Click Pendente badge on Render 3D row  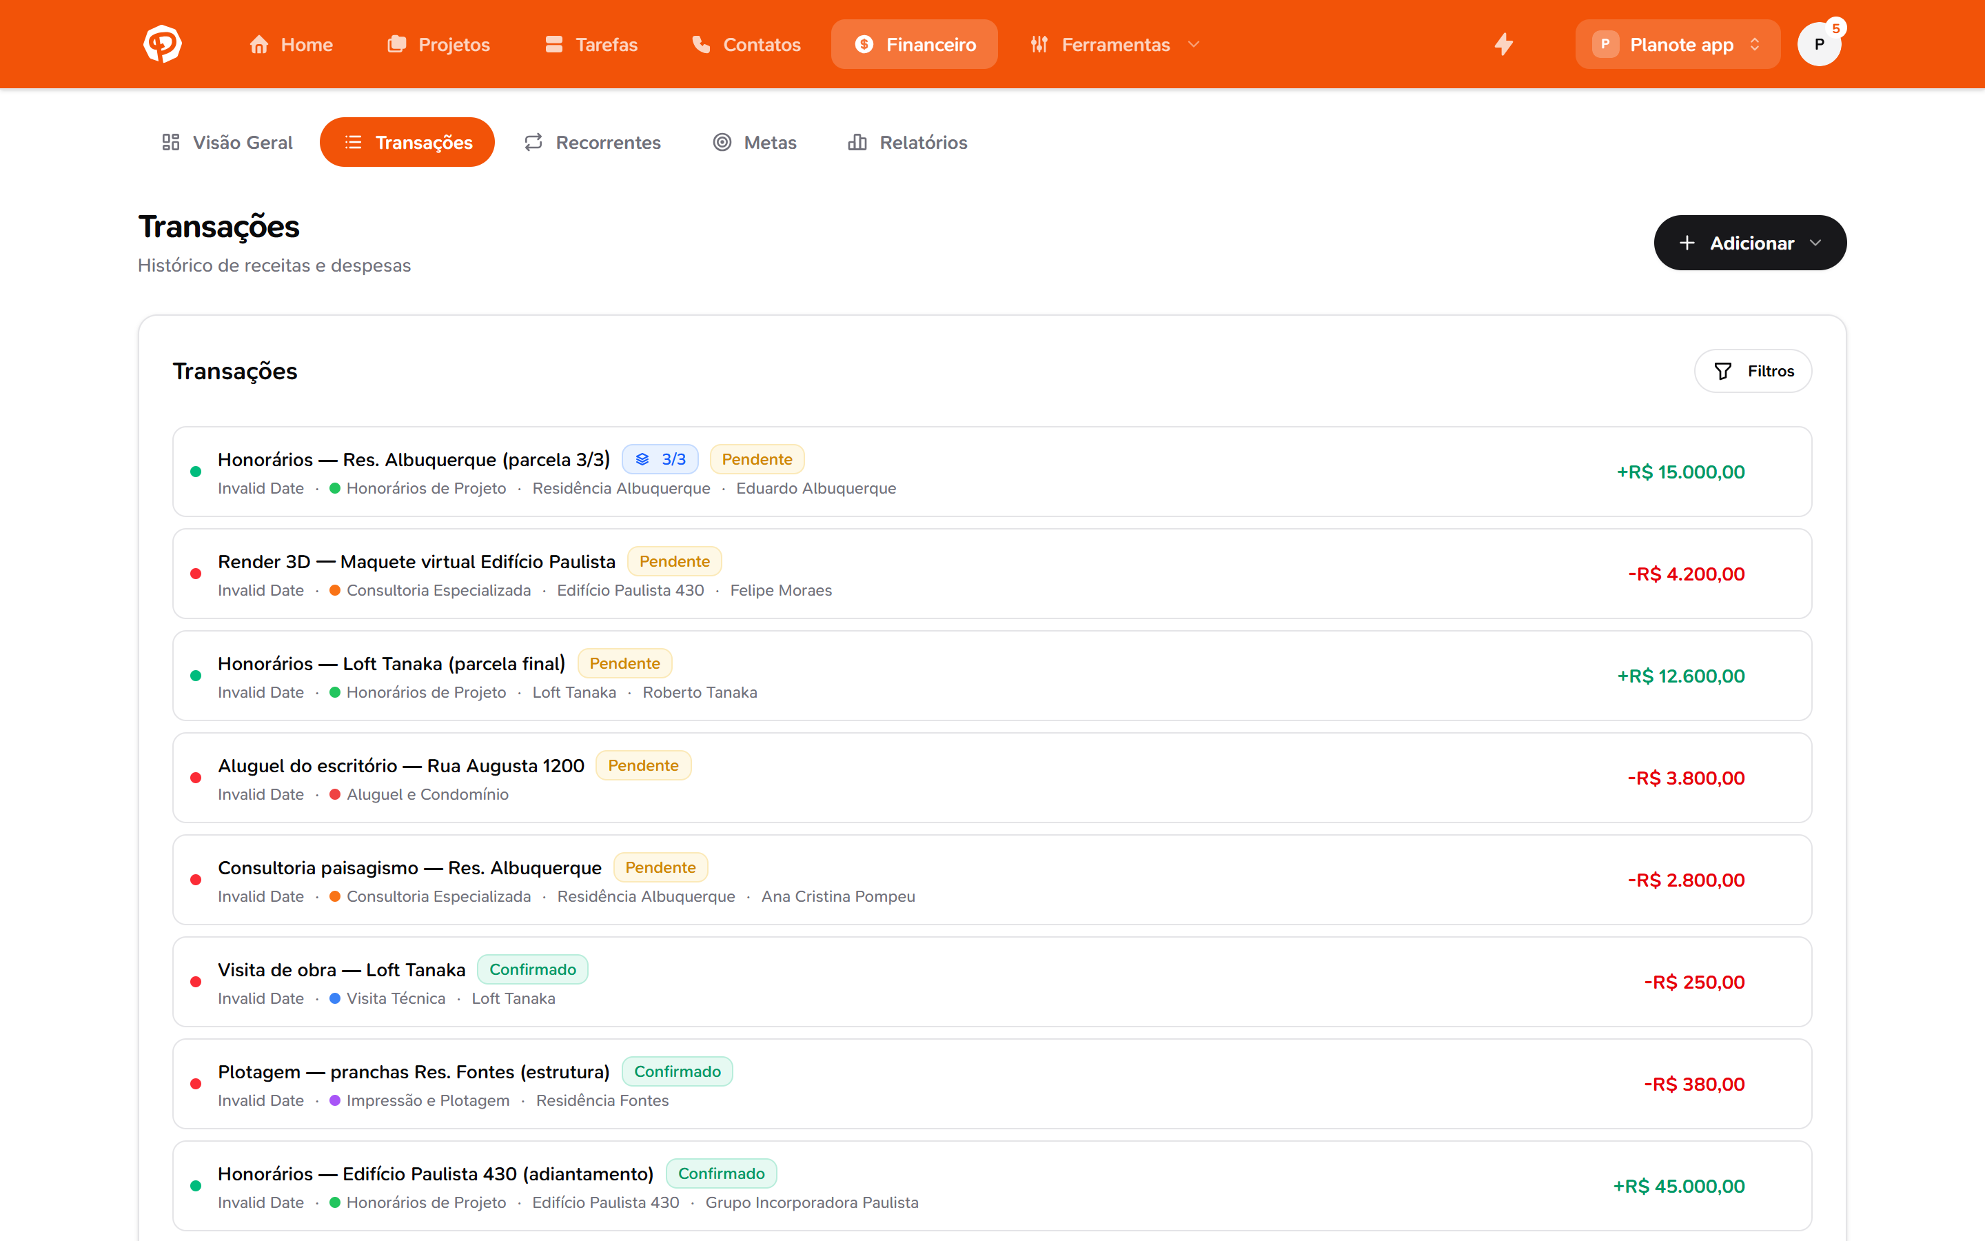tap(674, 561)
